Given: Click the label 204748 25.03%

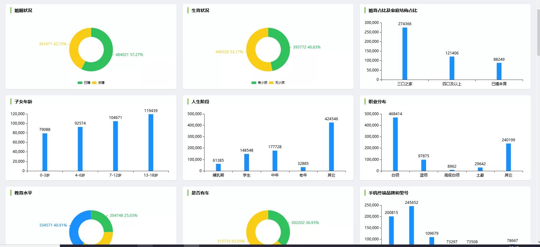Looking at the screenshot, I should [x=124, y=216].
